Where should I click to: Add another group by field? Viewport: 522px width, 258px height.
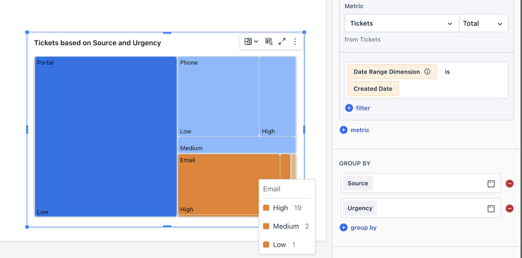pos(358,227)
